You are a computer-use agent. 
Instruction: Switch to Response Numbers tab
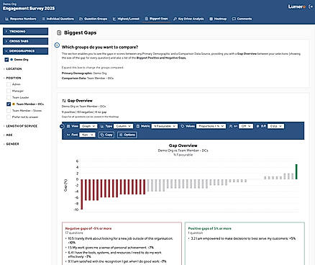coord(21,19)
